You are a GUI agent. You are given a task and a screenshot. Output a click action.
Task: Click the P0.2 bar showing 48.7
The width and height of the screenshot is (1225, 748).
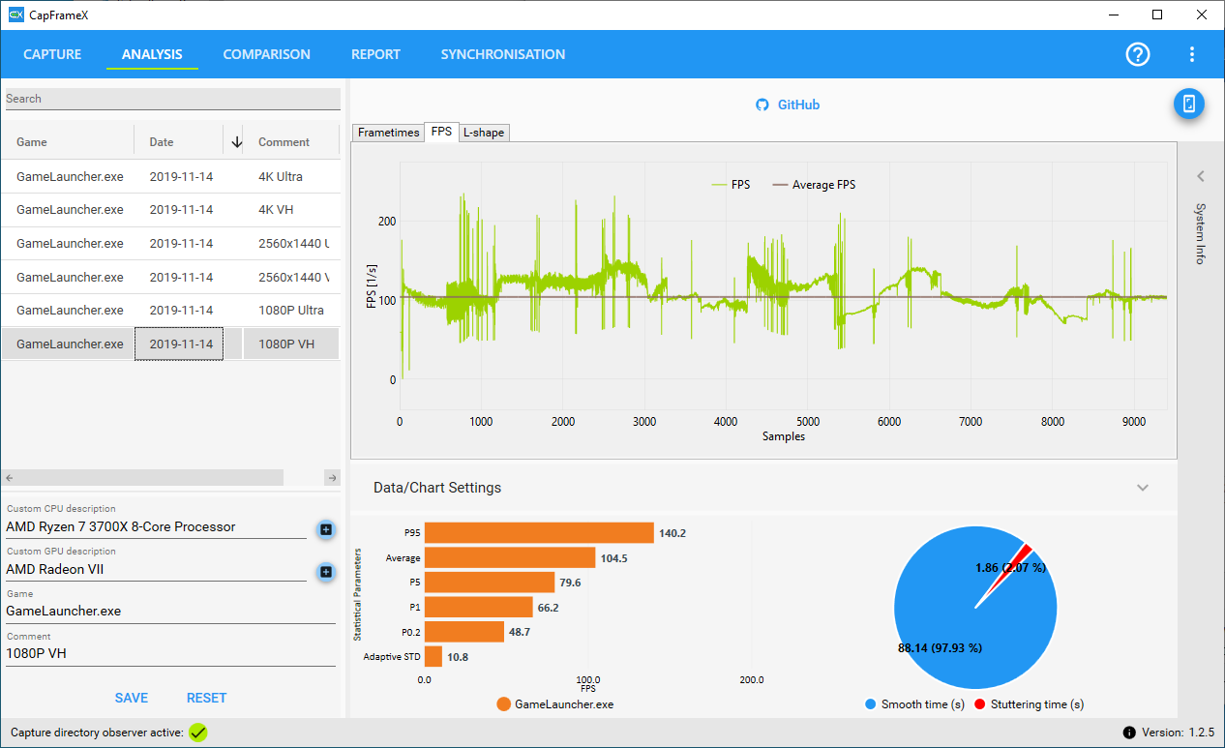464,632
